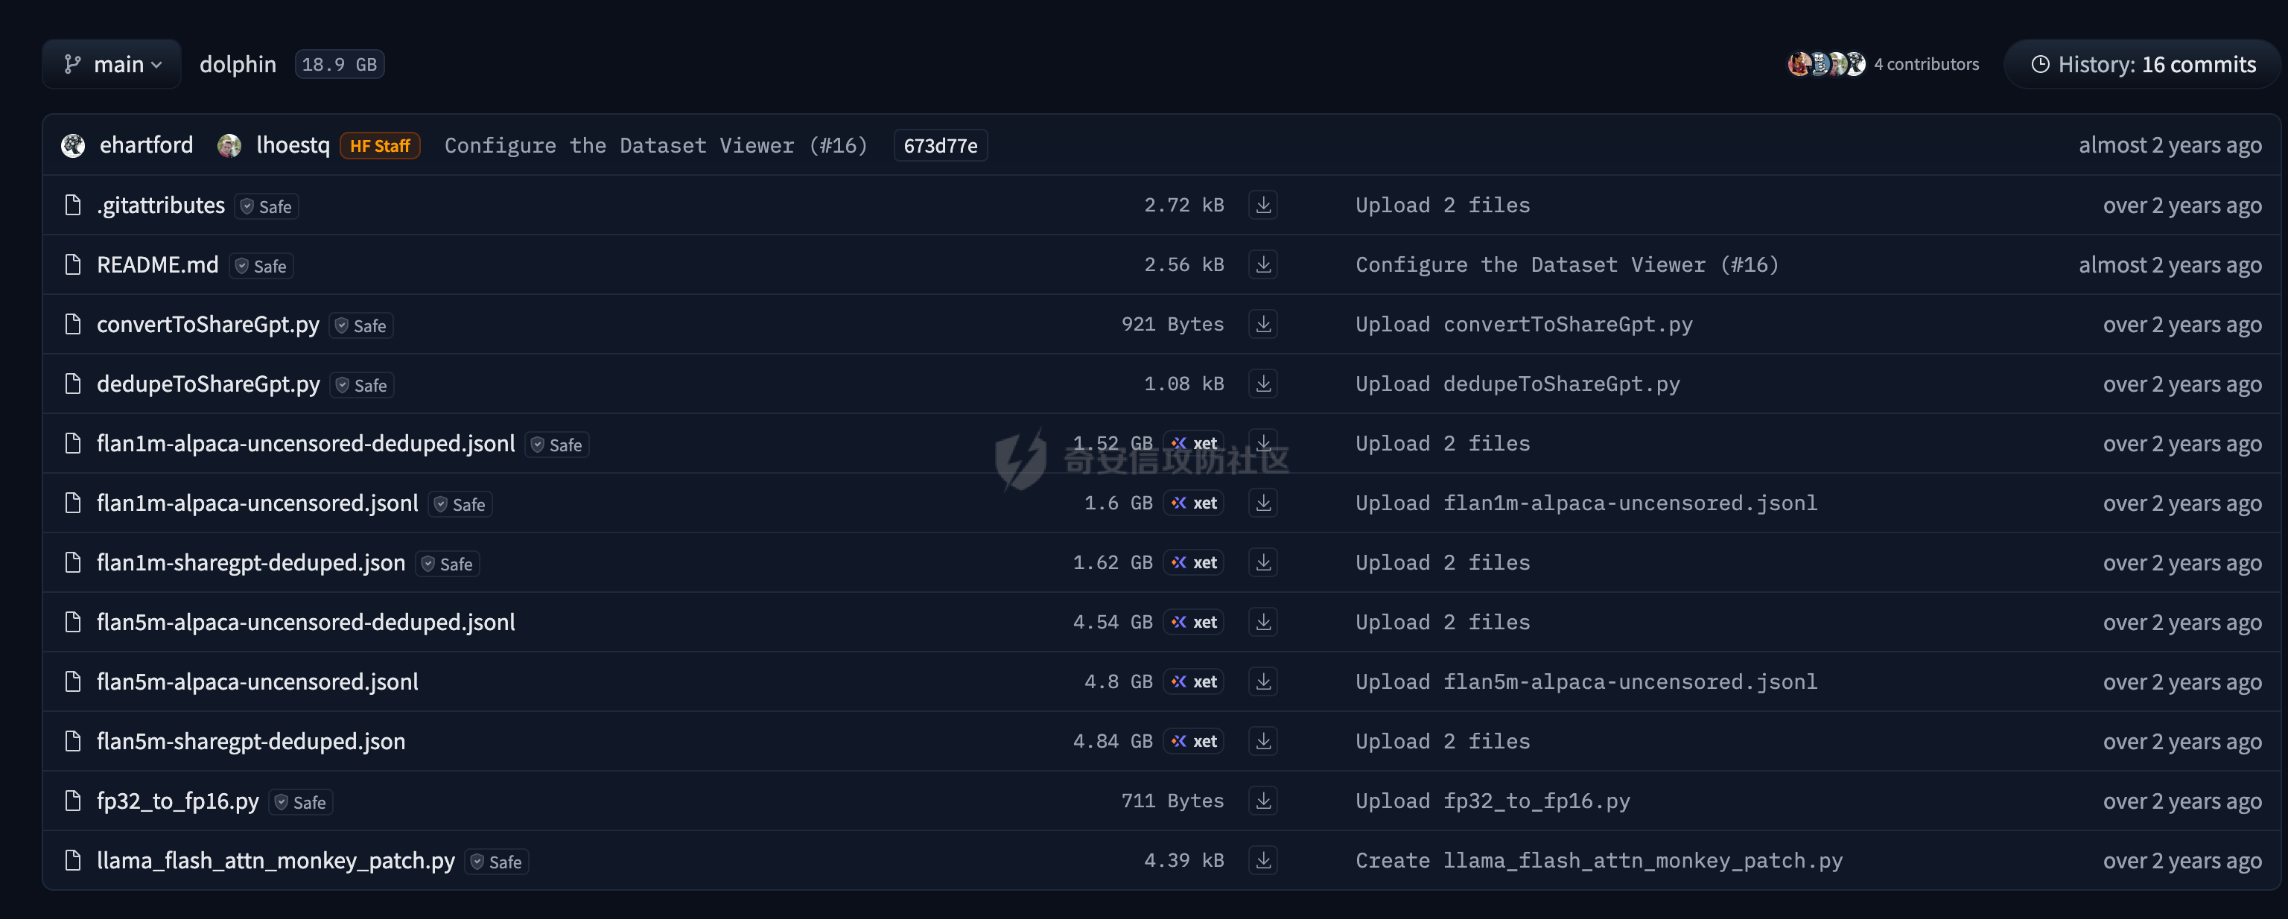Open dedupeToShareGpt.py file
This screenshot has width=2288, height=919.
(208, 384)
